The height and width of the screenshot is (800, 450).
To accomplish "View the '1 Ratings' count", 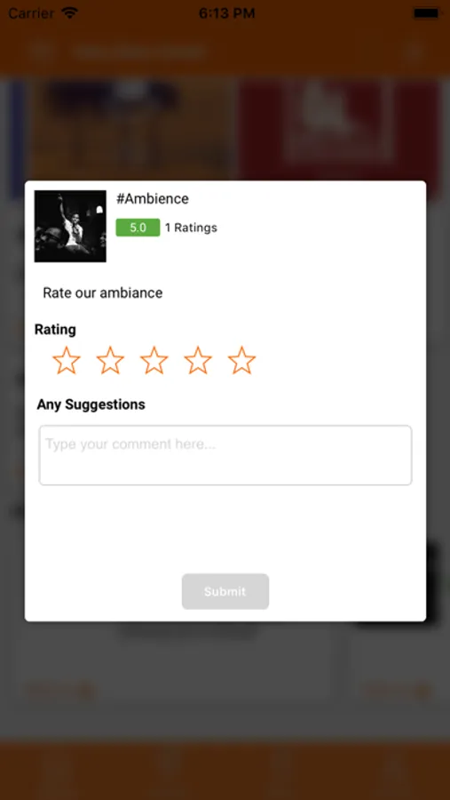I will [191, 228].
